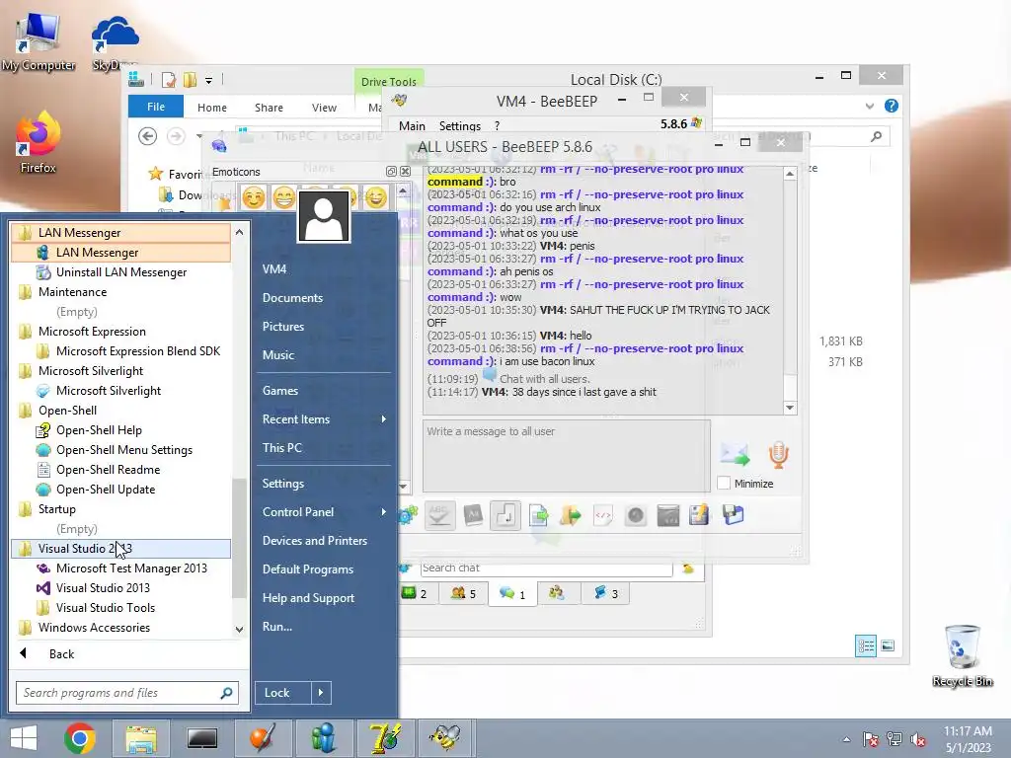The height and width of the screenshot is (758, 1011).
Task: Open Devices and Printers
Action: (x=324, y=541)
